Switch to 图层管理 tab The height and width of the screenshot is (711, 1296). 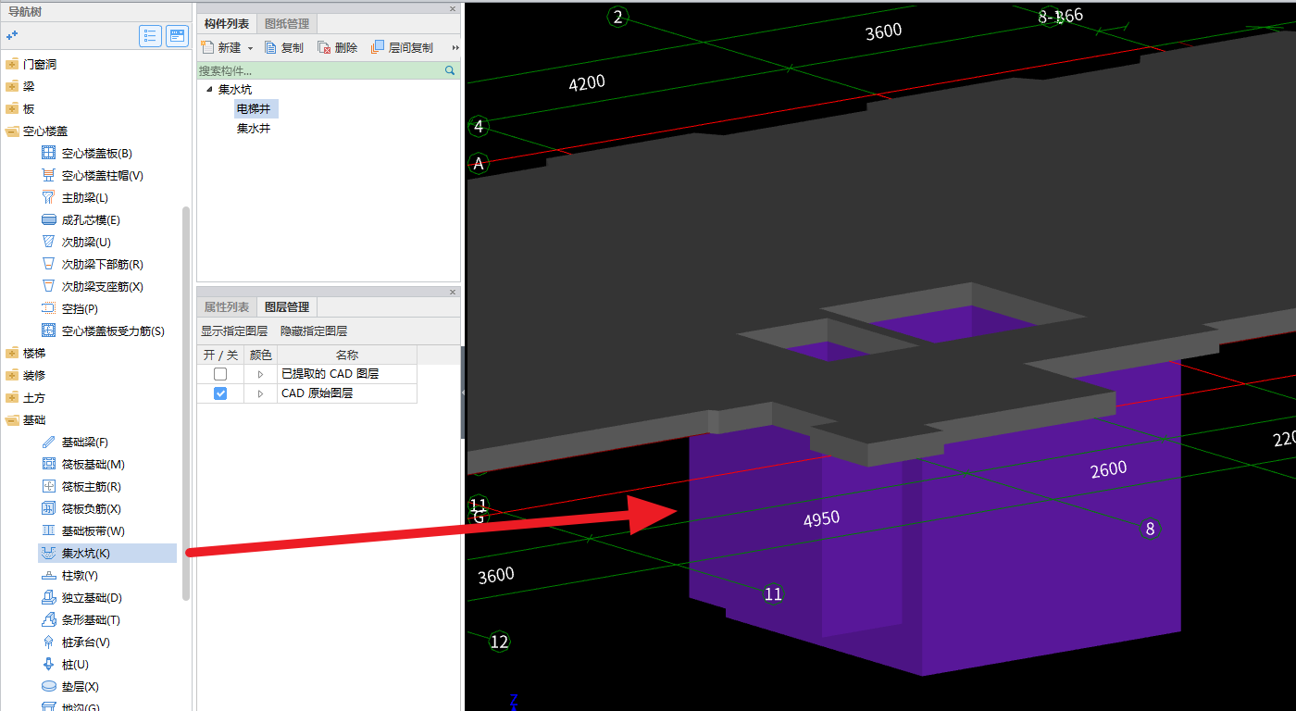click(287, 307)
